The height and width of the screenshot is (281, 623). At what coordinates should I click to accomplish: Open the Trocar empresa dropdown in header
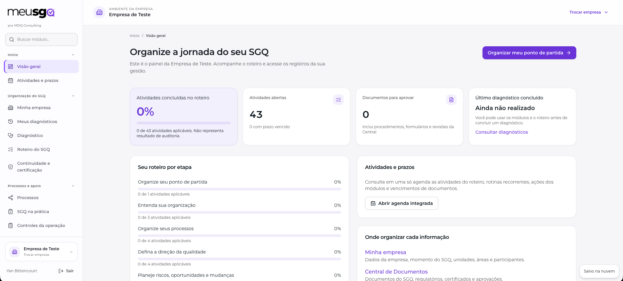[x=589, y=12]
